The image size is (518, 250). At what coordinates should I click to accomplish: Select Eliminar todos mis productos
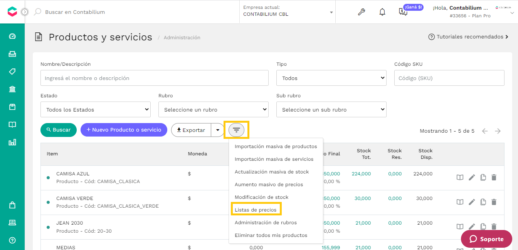276,235
